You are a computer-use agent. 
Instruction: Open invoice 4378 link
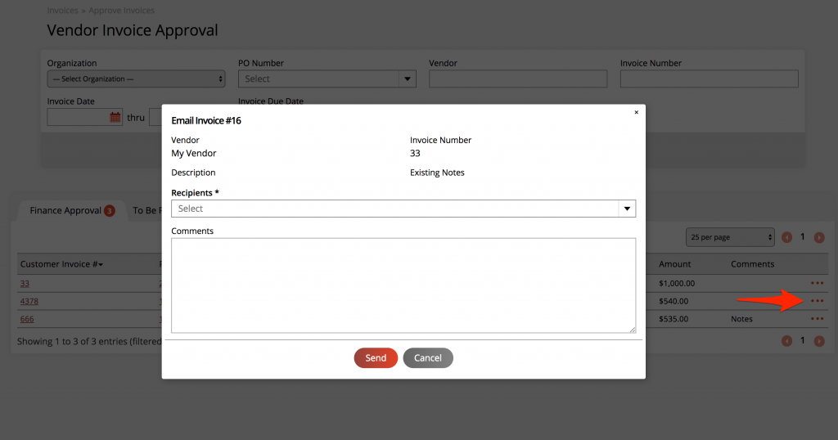(x=29, y=301)
